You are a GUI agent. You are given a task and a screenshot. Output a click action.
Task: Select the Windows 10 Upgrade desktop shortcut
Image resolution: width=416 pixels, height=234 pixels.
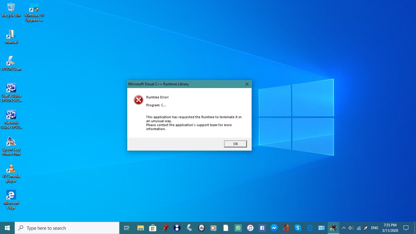point(34,12)
